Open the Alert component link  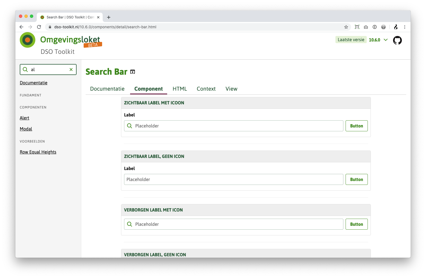point(24,118)
